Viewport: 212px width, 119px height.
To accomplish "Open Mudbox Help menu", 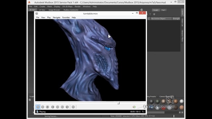I will [95, 7].
